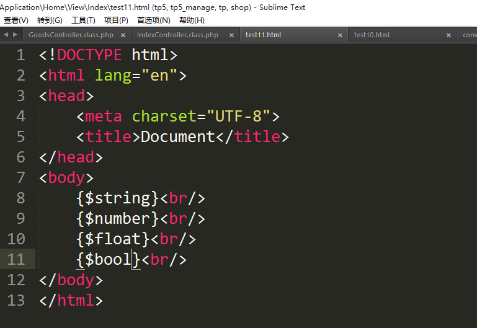Close the test10.html tab
Viewport: 477px width, 328px height.
[x=448, y=35]
